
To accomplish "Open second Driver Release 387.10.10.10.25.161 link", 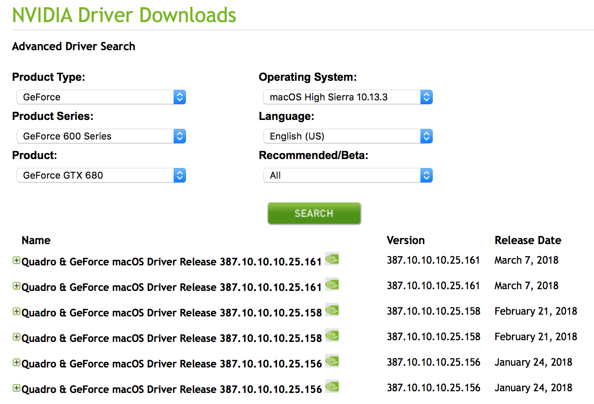I will pos(171,287).
